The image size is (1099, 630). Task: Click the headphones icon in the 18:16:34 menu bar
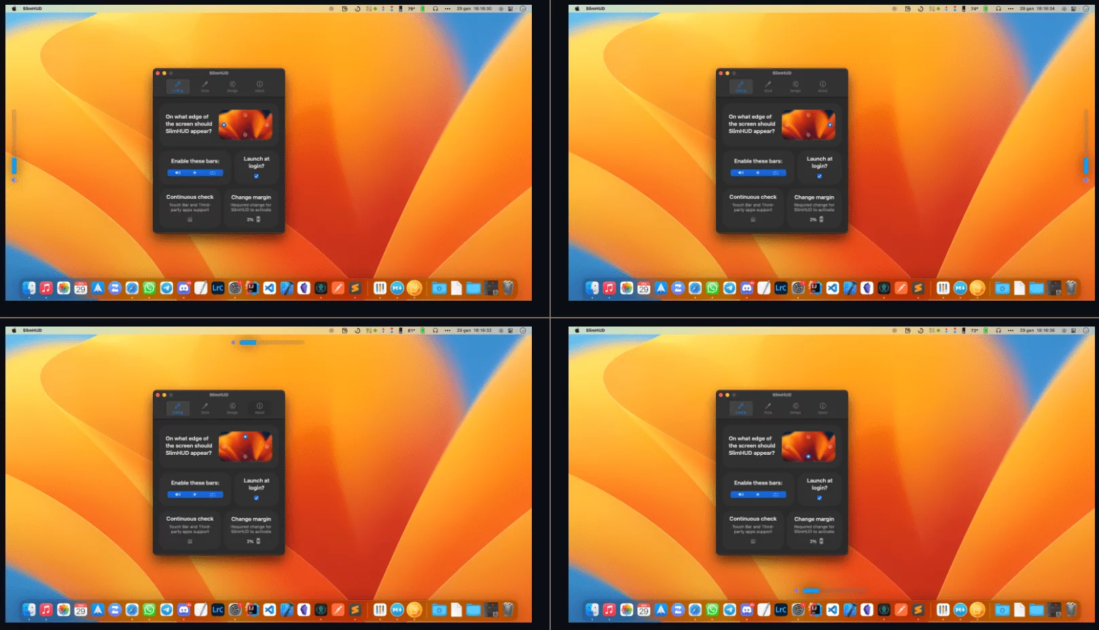998,9
